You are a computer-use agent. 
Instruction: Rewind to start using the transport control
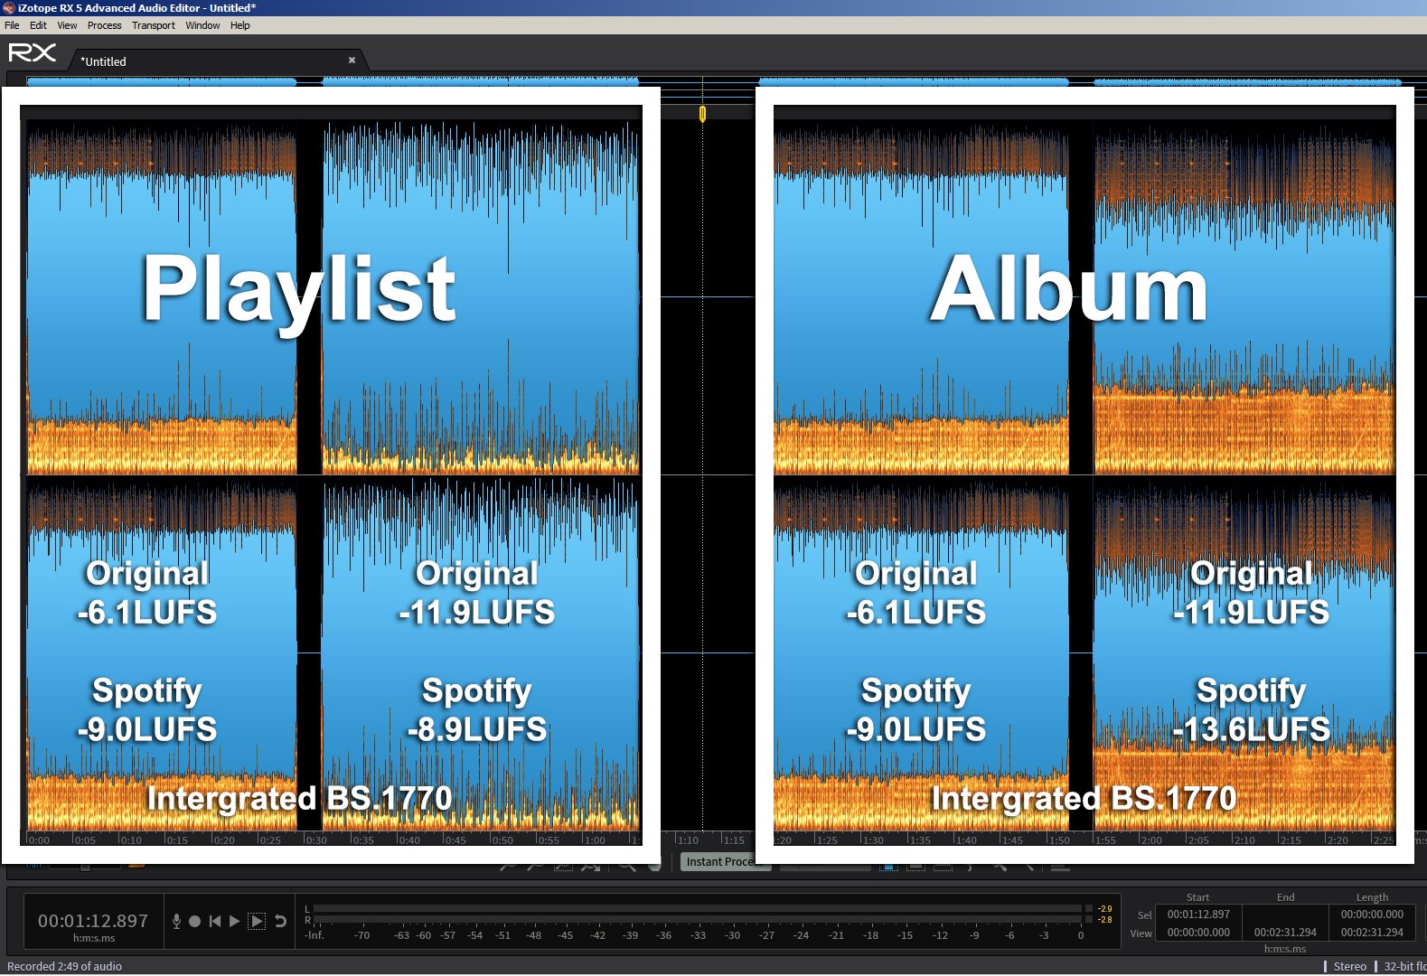pos(214,921)
